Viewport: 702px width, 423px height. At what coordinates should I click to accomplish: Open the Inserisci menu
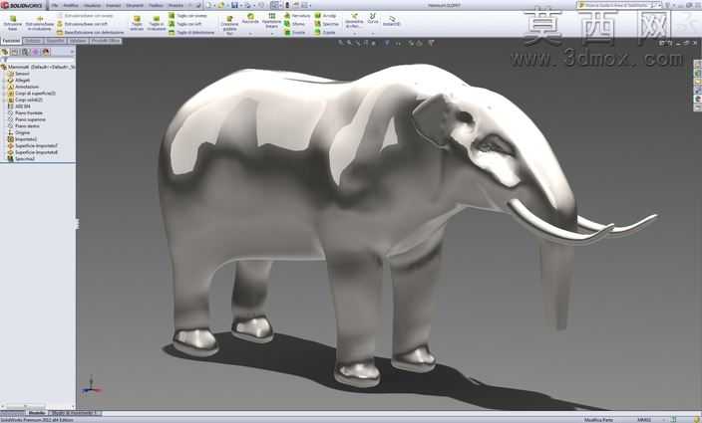click(114, 5)
